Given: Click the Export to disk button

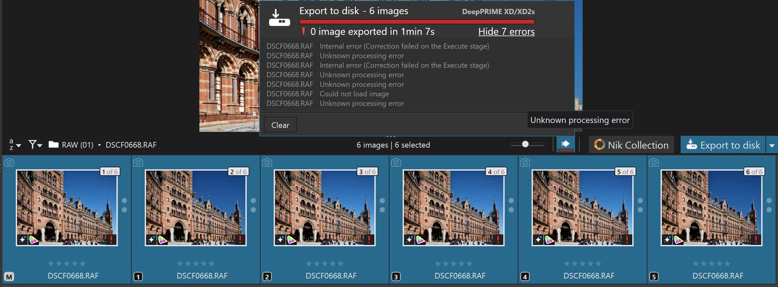Looking at the screenshot, I should pyautogui.click(x=723, y=145).
